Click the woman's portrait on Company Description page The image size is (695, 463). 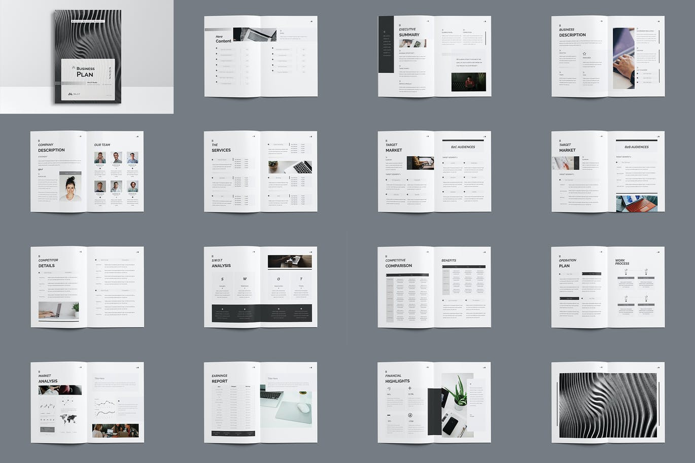tap(71, 188)
